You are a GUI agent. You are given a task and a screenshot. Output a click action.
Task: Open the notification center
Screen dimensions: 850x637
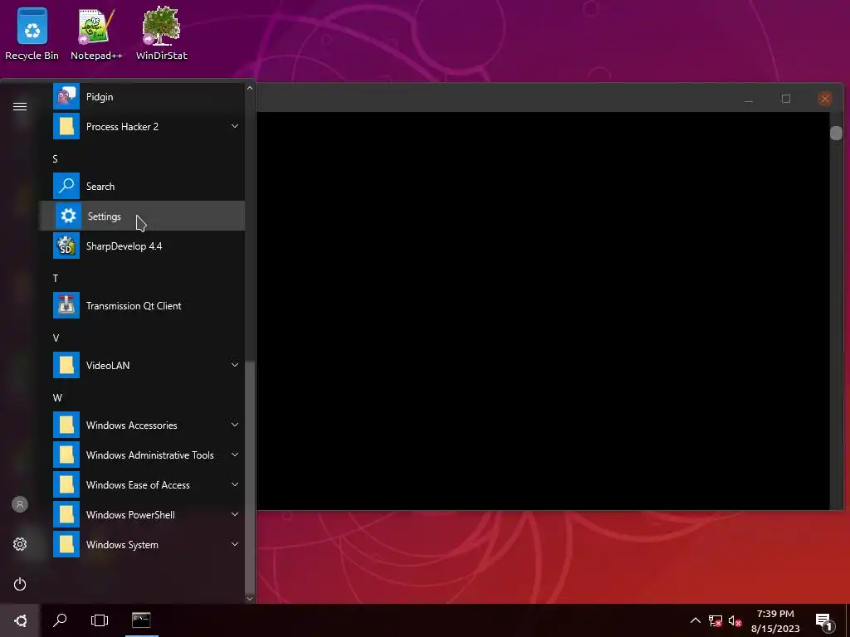point(824,622)
